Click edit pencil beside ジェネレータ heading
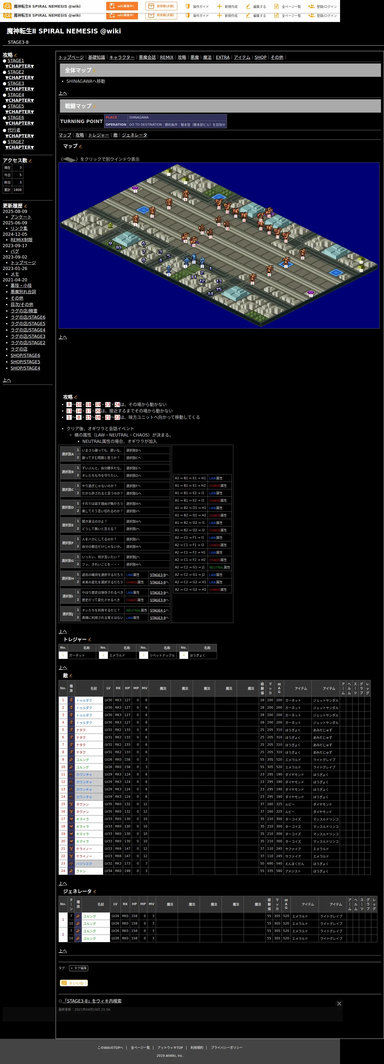 click(95, 891)
